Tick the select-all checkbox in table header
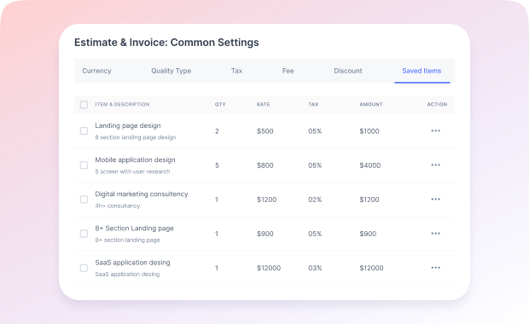The image size is (529, 324). click(x=84, y=105)
